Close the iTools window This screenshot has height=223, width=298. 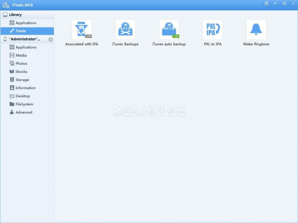click(293, 3)
